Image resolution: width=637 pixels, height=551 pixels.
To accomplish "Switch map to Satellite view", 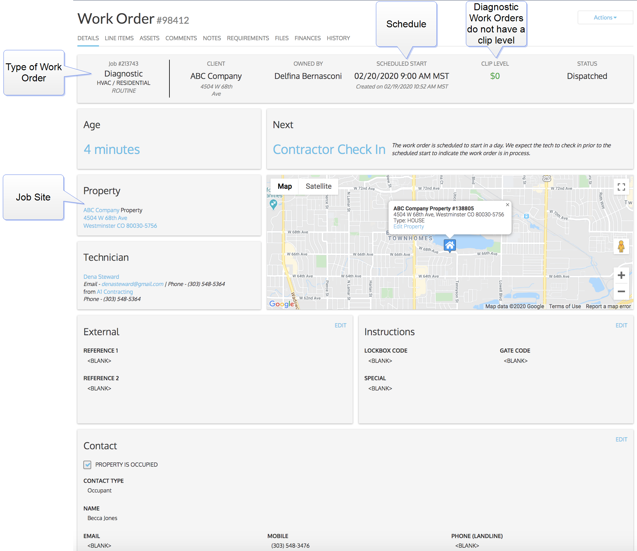I will [318, 186].
